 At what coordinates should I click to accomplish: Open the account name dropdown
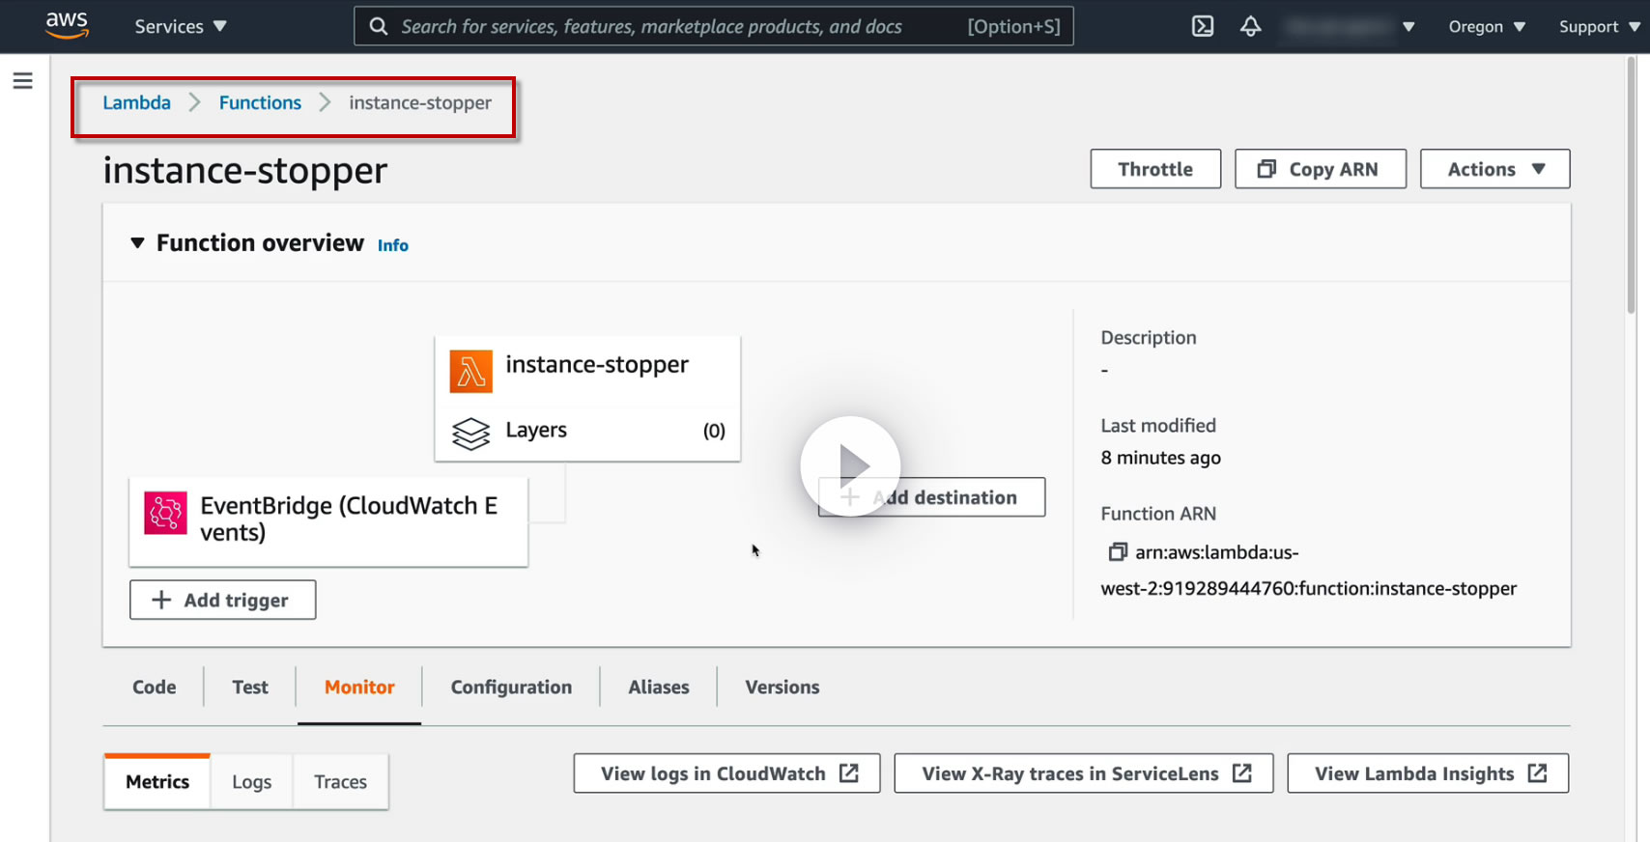[1351, 26]
